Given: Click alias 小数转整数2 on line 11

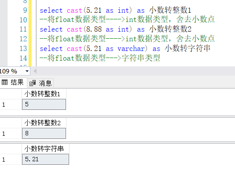Looking at the screenshot, I should (170, 29).
